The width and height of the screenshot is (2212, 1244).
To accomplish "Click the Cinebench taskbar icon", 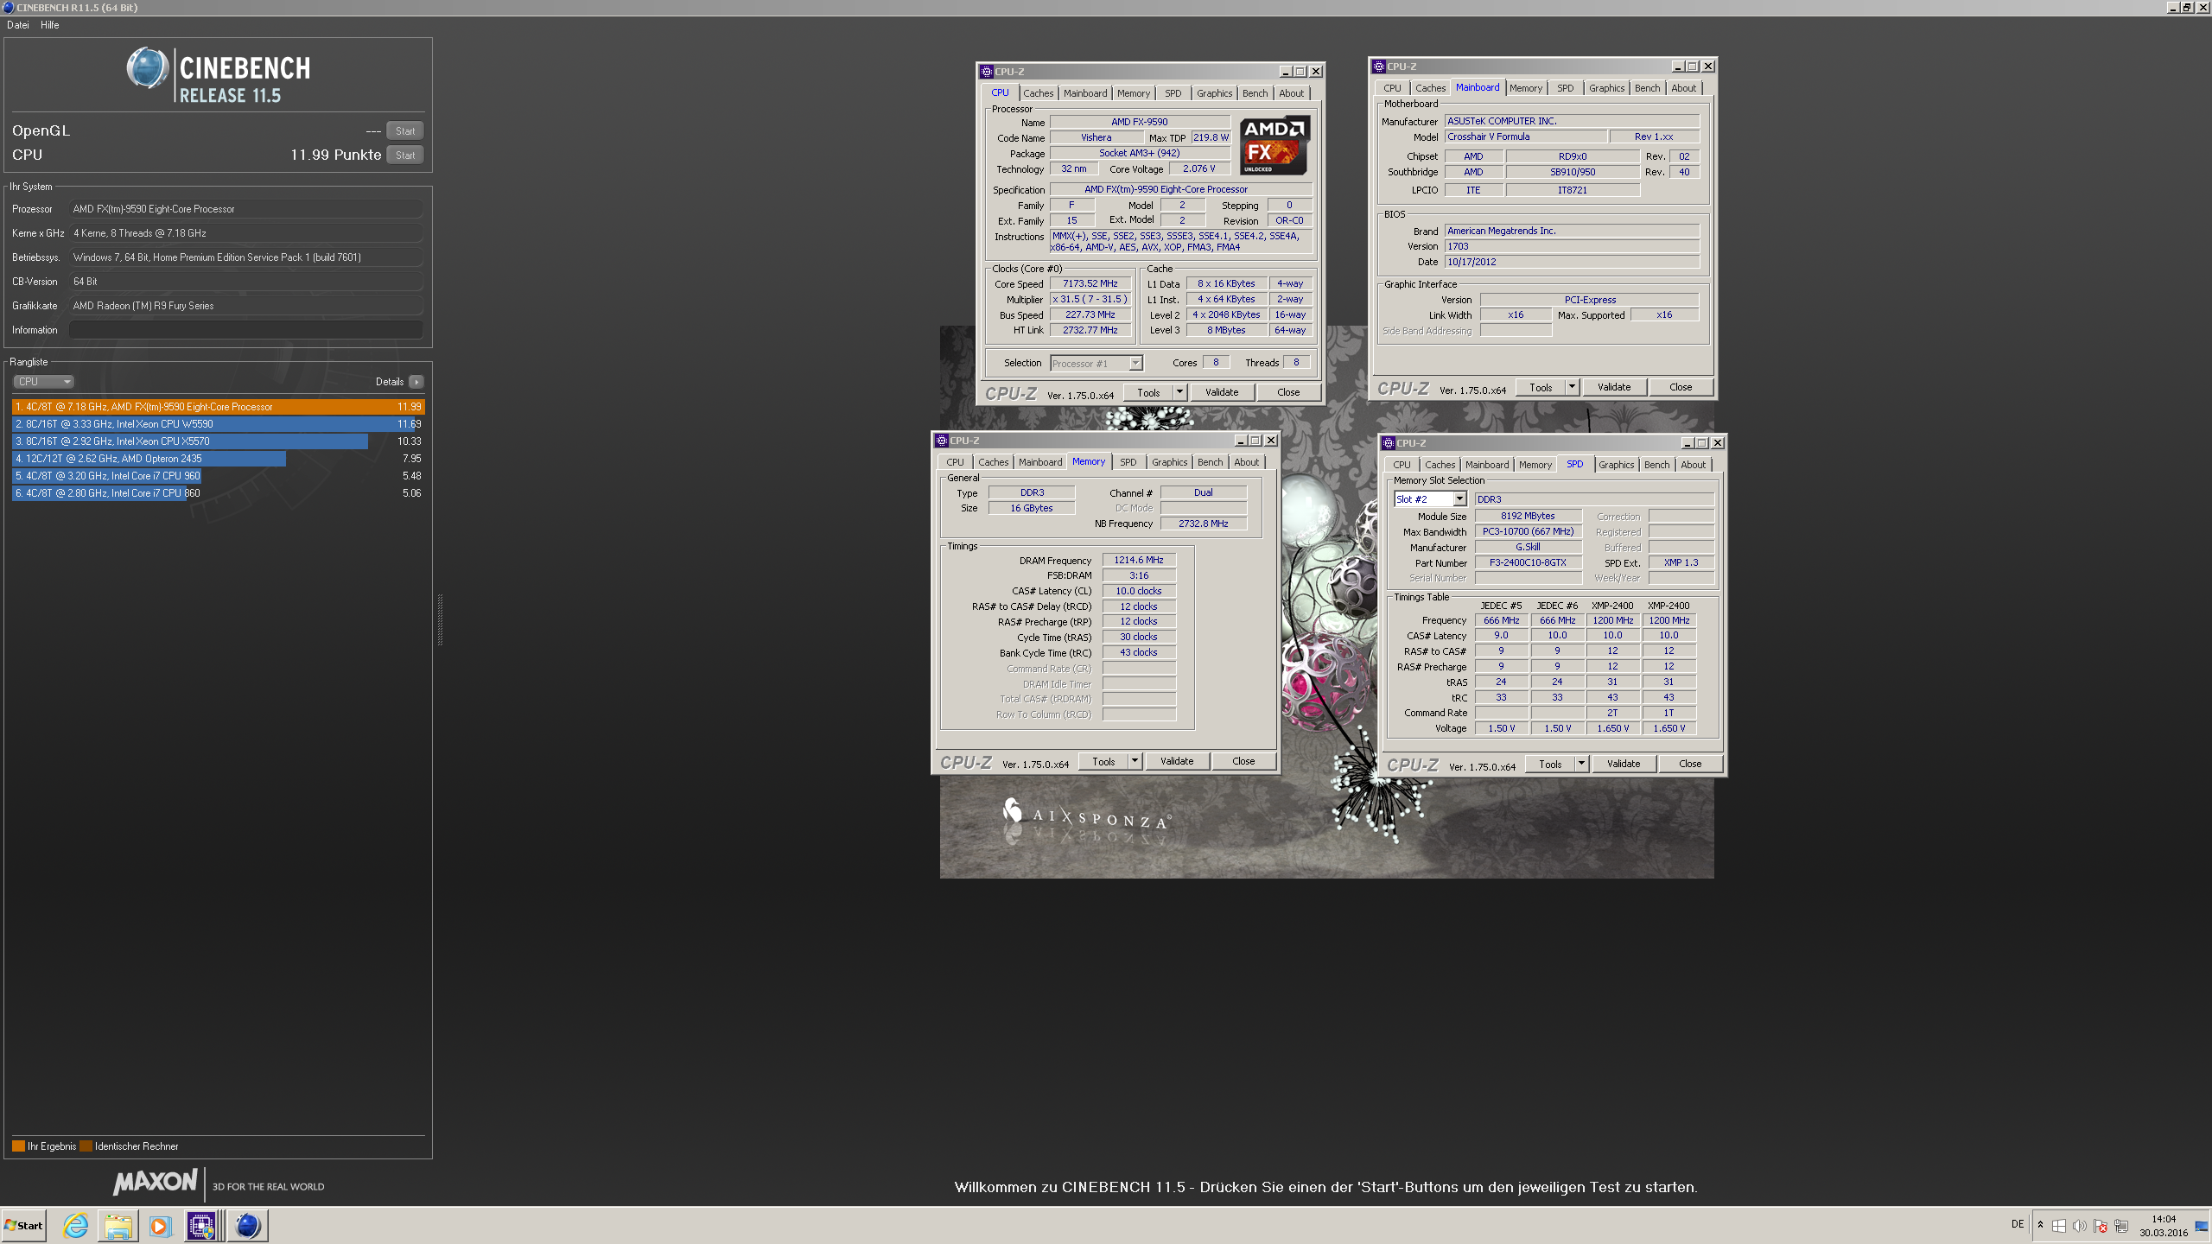I will coord(248,1225).
